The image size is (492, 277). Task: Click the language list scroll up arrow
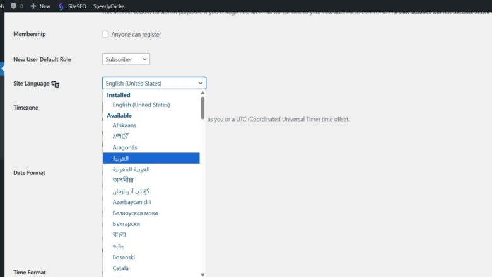pyautogui.click(x=202, y=93)
